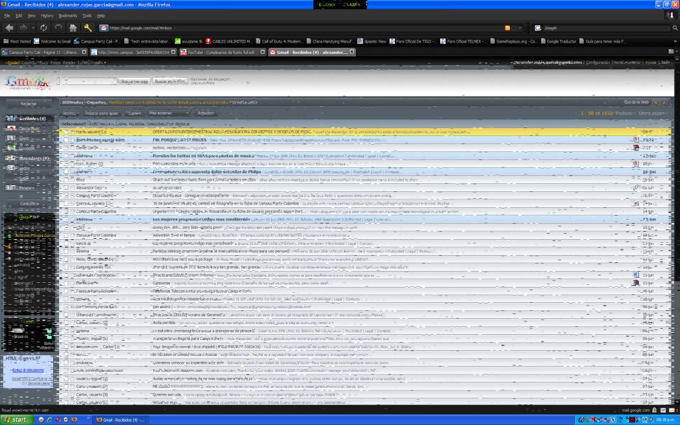Image resolution: width=680 pixels, height=425 pixels.
Task: Close the 'Campus Party Cali' tab
Action: point(84,52)
